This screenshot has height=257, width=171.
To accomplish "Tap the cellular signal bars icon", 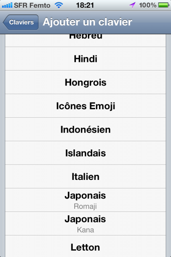I will pos(7,5).
